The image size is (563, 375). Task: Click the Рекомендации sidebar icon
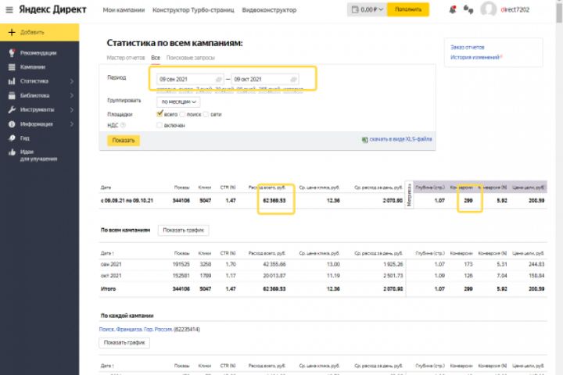point(13,53)
